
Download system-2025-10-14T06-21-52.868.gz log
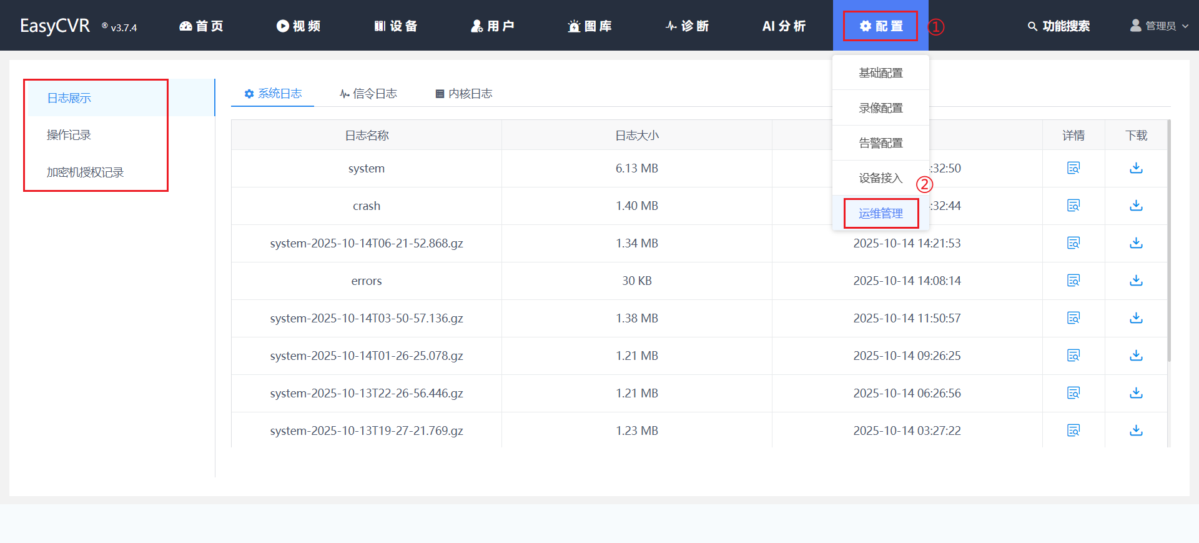coord(1136,243)
